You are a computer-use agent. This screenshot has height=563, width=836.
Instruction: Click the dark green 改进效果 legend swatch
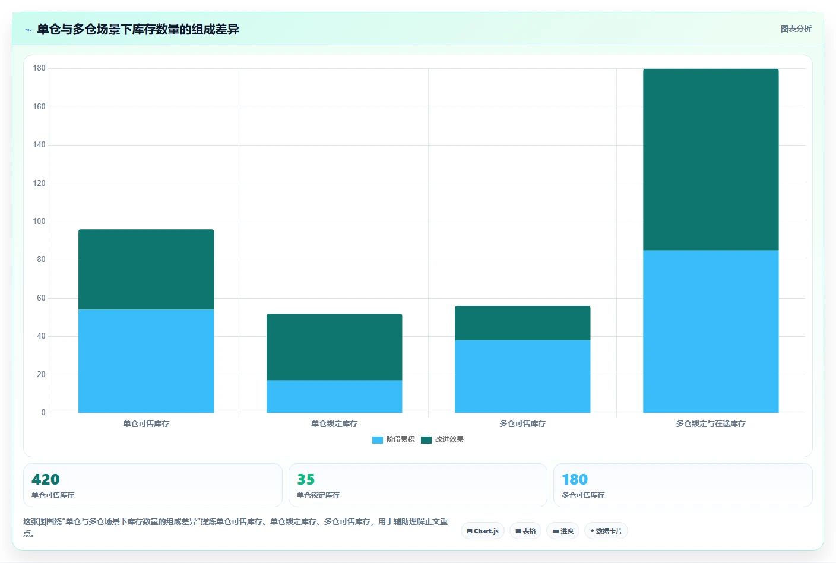point(426,440)
